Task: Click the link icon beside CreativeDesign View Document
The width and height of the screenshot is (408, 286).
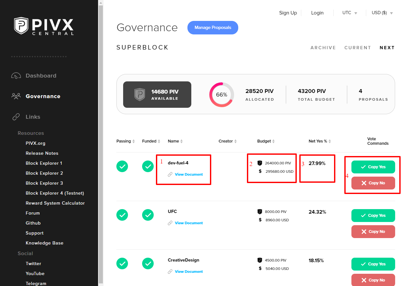Action: click(x=170, y=272)
